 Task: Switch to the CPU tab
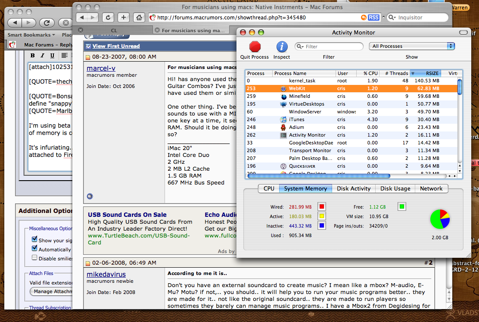[x=269, y=189]
